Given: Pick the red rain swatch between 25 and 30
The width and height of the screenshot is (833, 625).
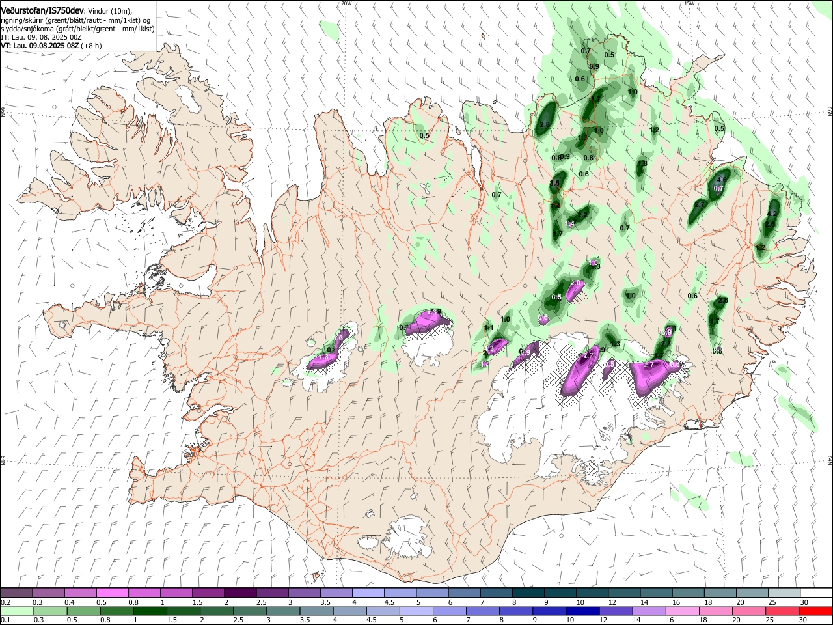Looking at the screenshot, I should click(782, 611).
